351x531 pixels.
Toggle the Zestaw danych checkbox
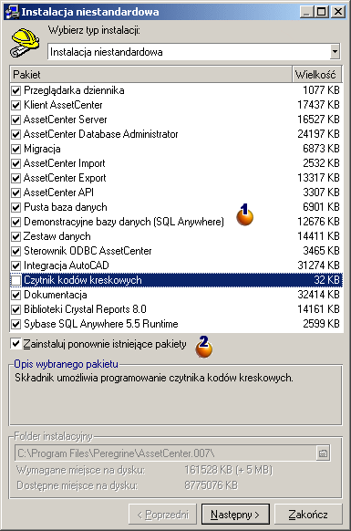(x=15, y=236)
